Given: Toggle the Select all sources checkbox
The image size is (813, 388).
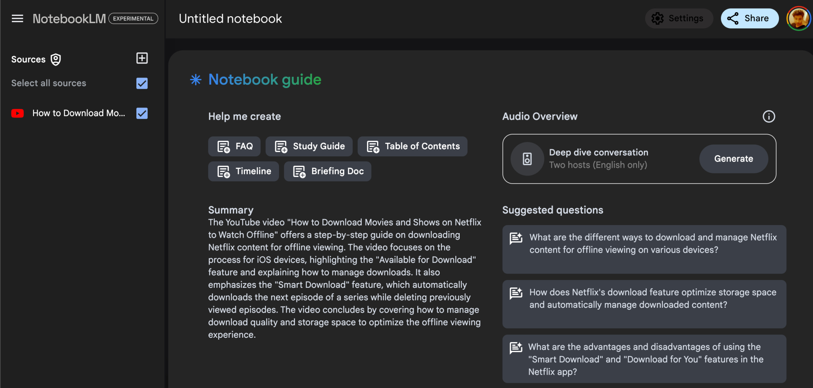Looking at the screenshot, I should 142,84.
